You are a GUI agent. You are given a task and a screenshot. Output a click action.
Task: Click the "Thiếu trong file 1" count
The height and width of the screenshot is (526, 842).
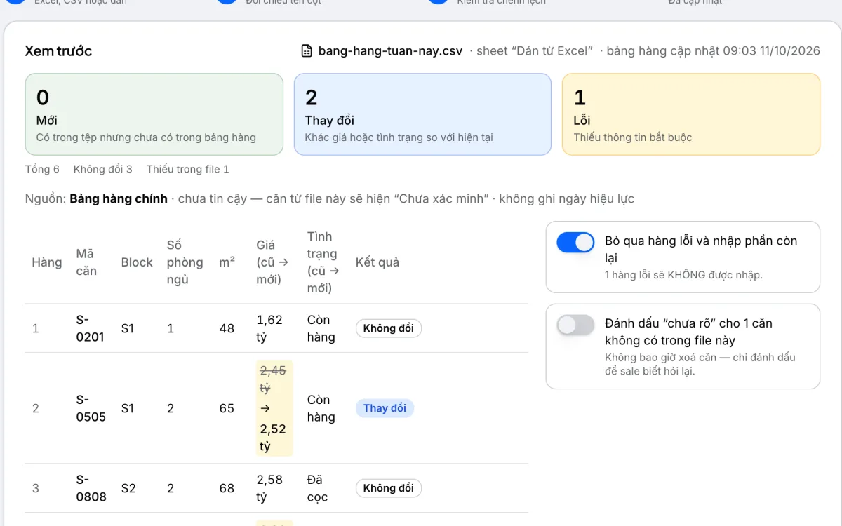[x=188, y=169]
